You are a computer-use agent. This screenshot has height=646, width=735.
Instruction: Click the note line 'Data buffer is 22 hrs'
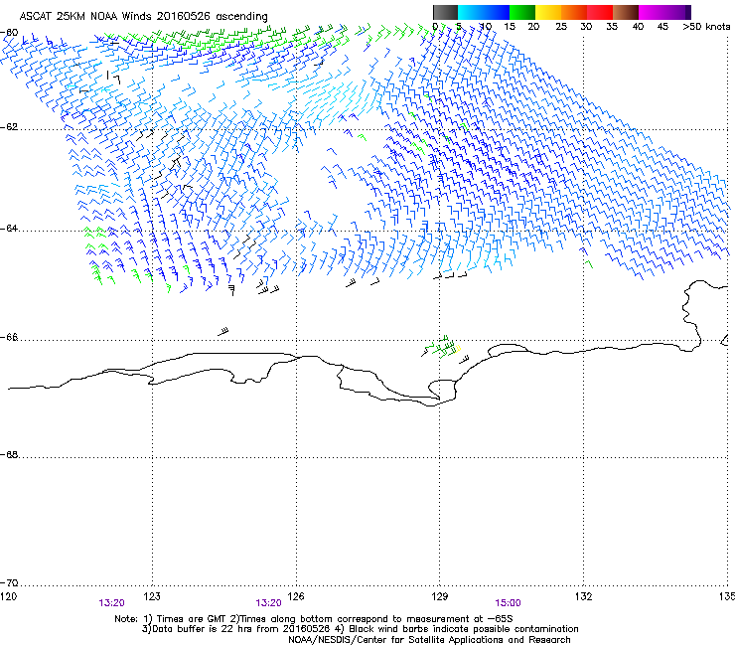point(360,629)
